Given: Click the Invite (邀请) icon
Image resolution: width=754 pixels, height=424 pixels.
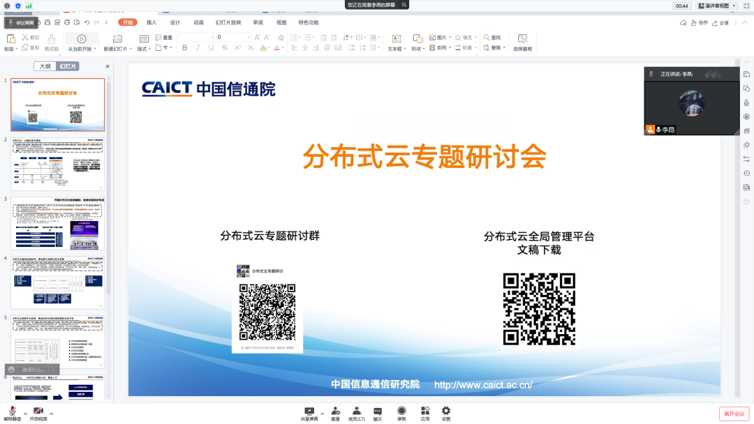Looking at the screenshot, I should point(336,411).
